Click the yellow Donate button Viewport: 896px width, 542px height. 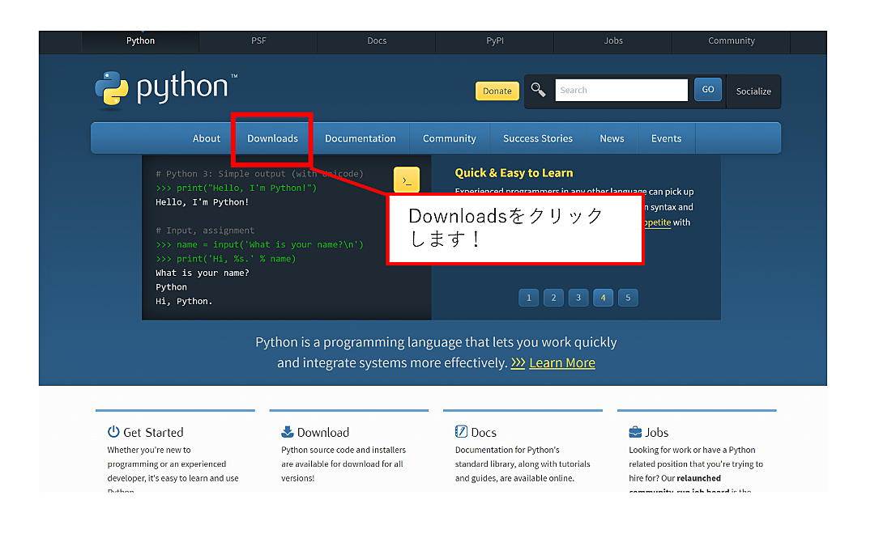point(497,91)
